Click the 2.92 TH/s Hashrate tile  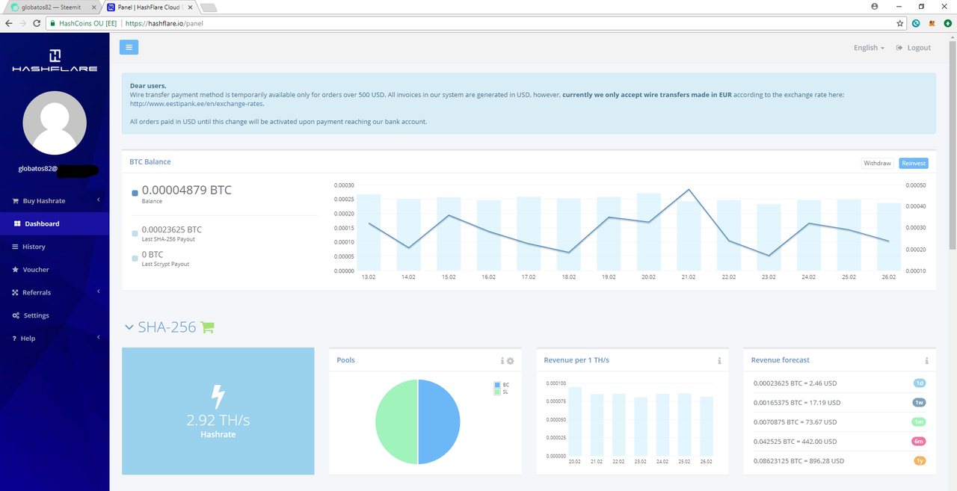click(218, 411)
